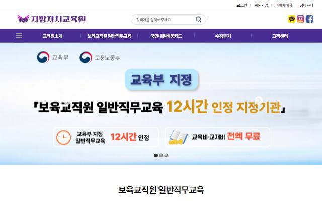Open the 장바구니 link

(x=306, y=5)
